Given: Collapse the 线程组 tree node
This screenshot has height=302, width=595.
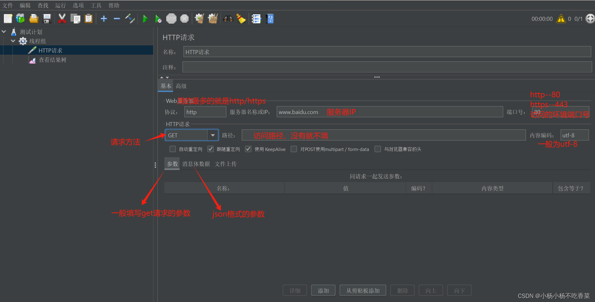Looking at the screenshot, I should point(13,41).
